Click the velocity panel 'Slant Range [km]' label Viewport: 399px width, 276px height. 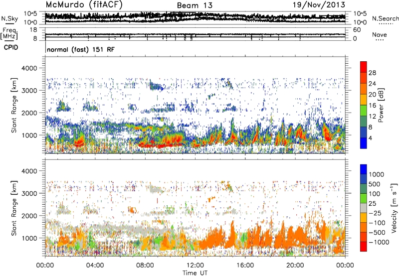(14, 208)
